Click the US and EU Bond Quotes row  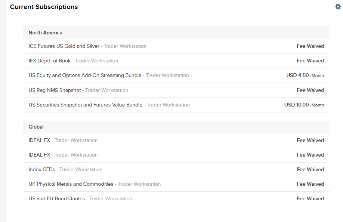pos(176,199)
